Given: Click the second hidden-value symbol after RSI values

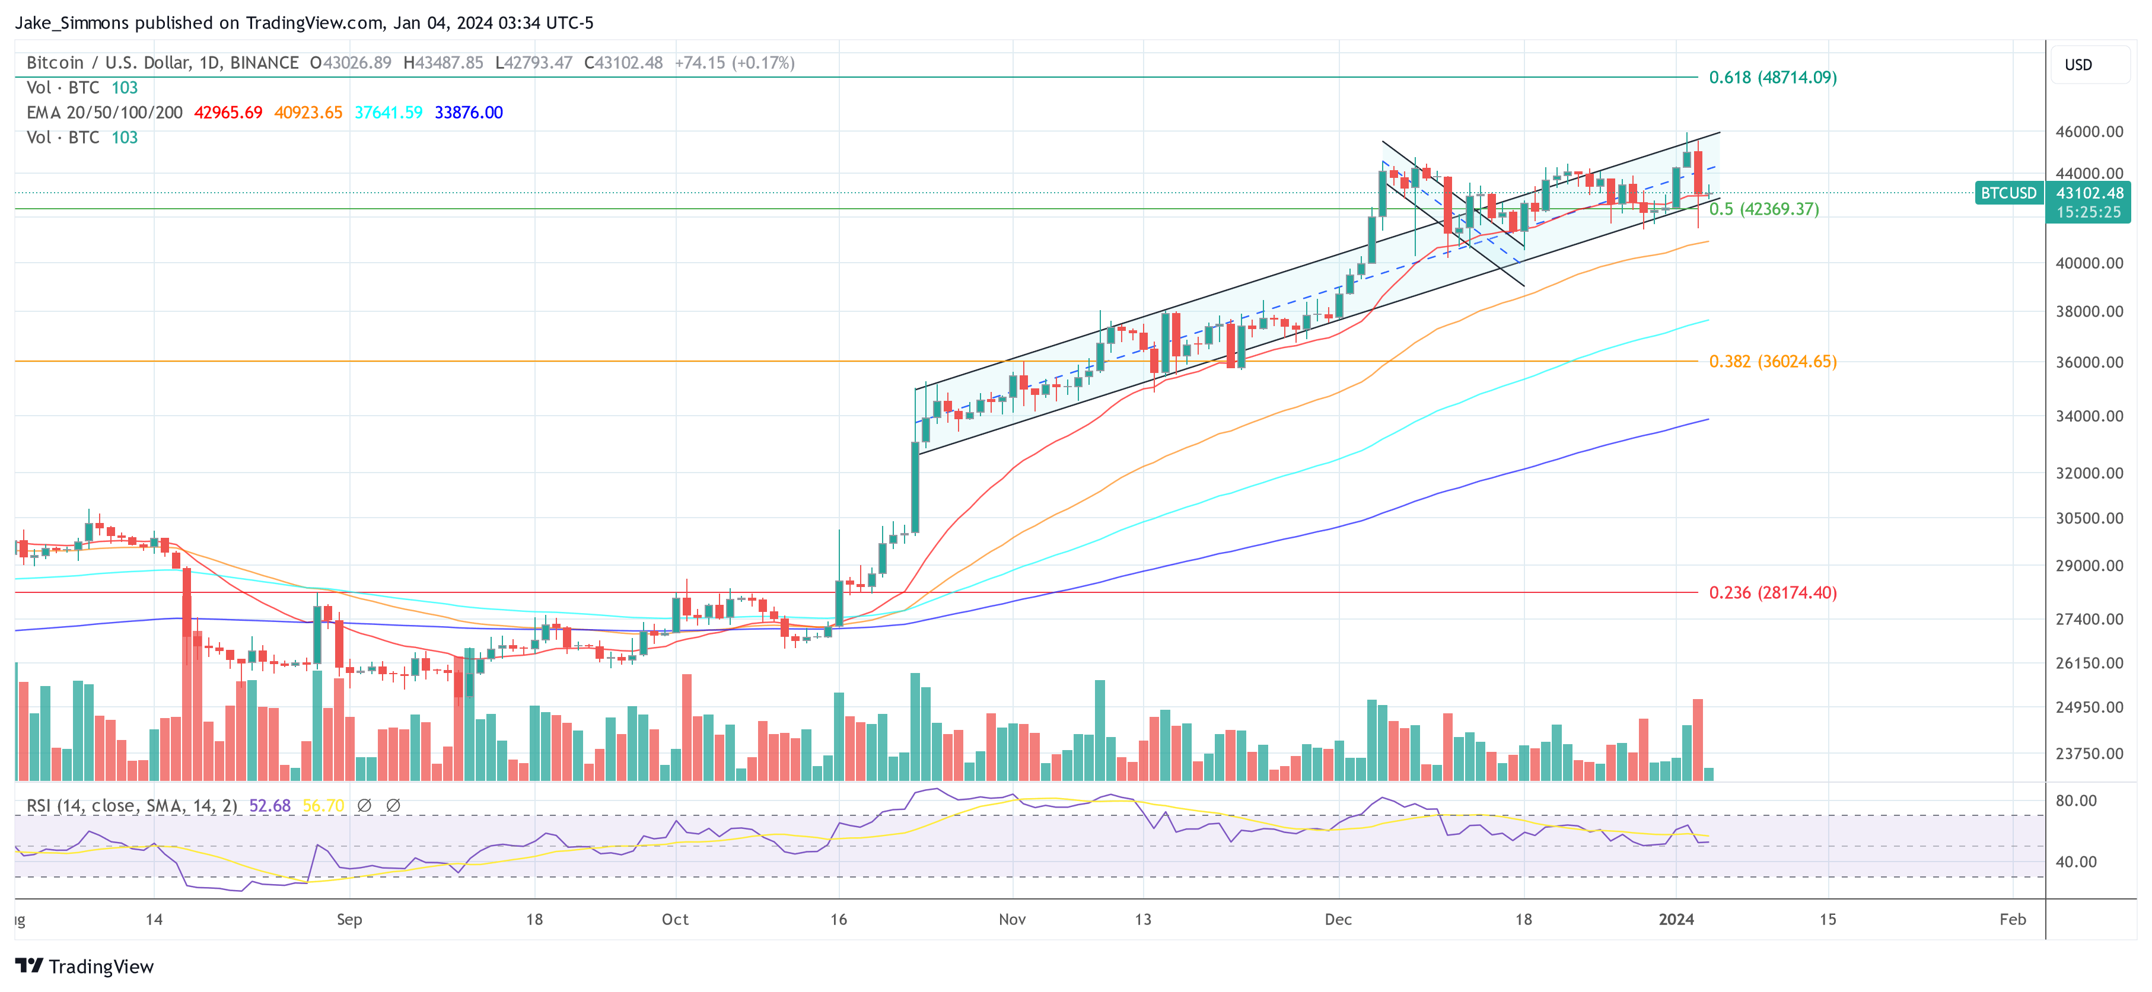Looking at the screenshot, I should (x=393, y=806).
